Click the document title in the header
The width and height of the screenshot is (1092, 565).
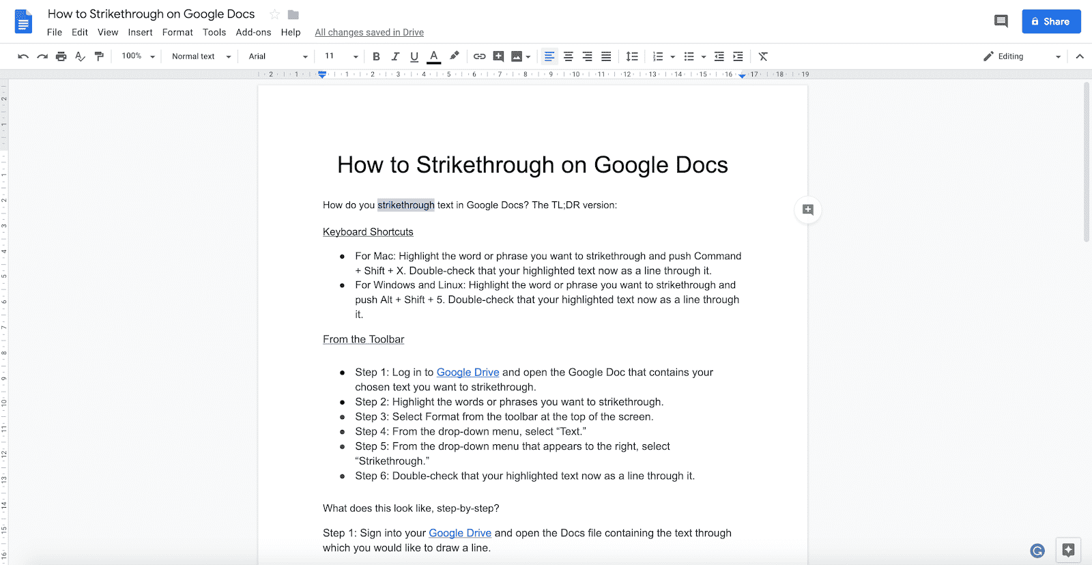[x=152, y=14]
